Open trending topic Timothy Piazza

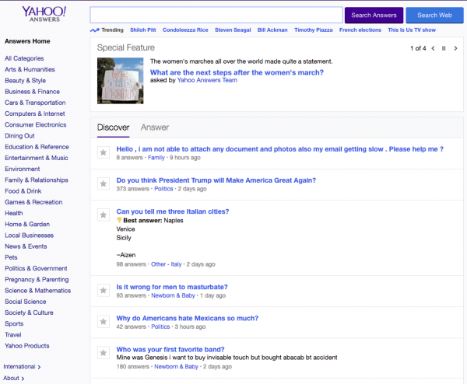(x=314, y=30)
